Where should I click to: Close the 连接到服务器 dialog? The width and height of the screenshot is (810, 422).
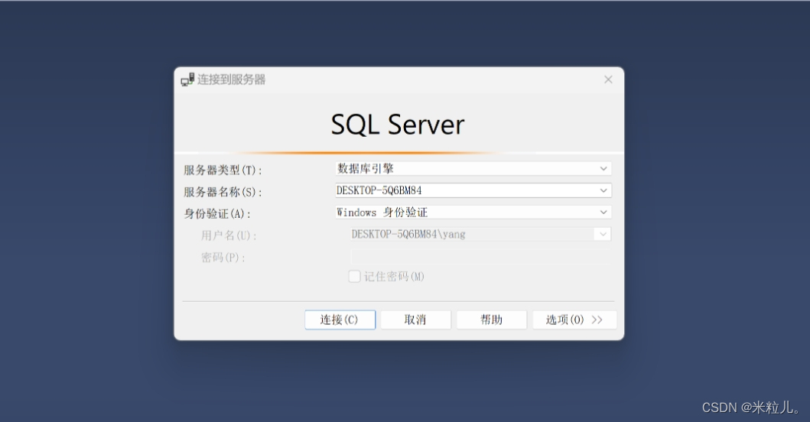tap(608, 80)
